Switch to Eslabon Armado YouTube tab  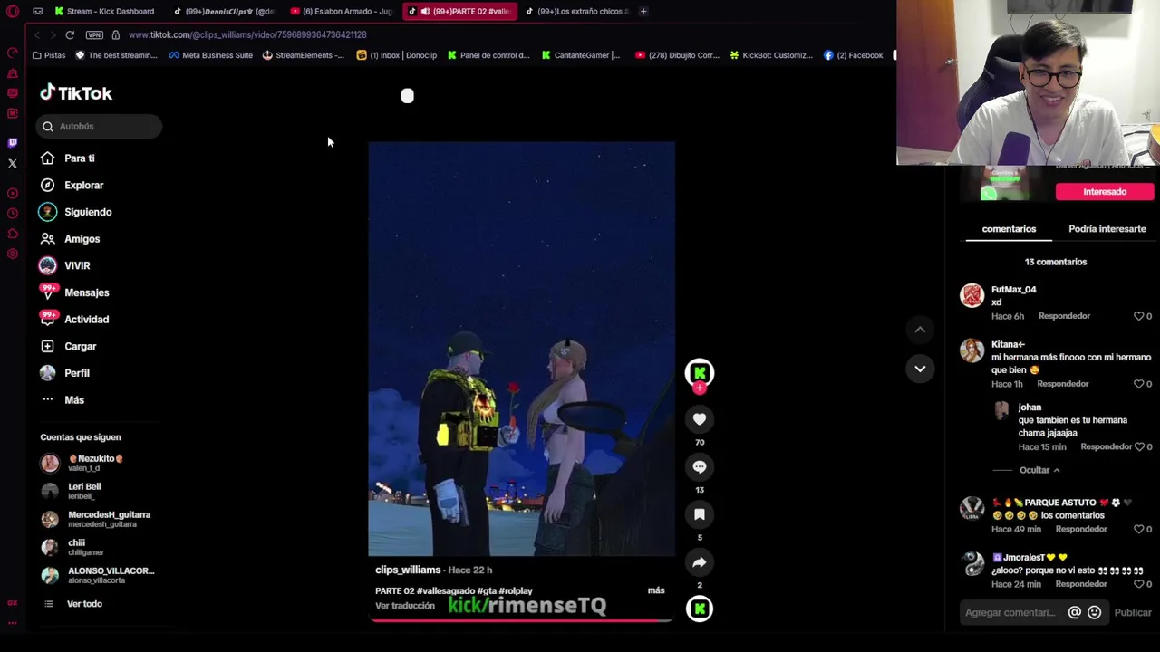coord(342,11)
